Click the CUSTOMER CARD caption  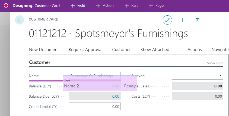pos(43,19)
